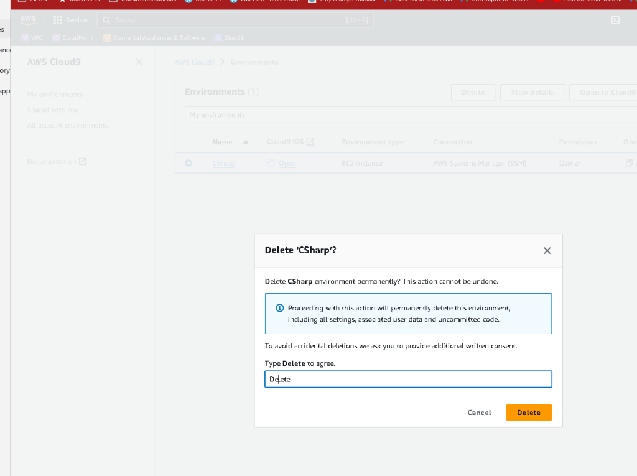The image size is (637, 476).
Task: Focus the Delete confirmation text field
Action: click(x=408, y=379)
